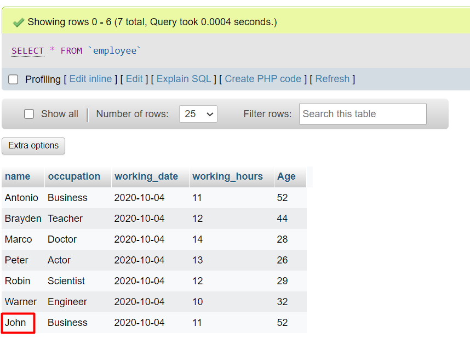Image resolution: width=470 pixels, height=344 pixels.
Task: Sort by the Age column header
Action: click(x=286, y=176)
